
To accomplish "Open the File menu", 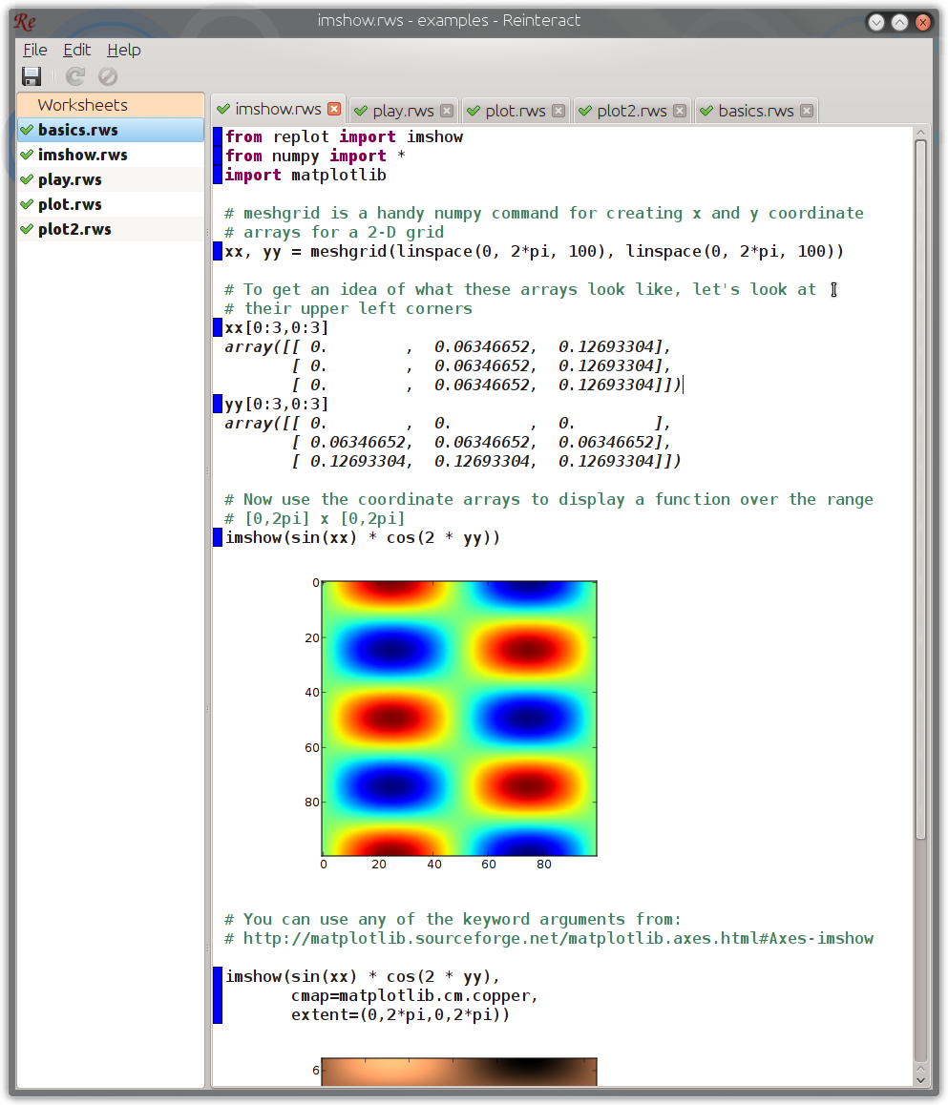I will 34,50.
